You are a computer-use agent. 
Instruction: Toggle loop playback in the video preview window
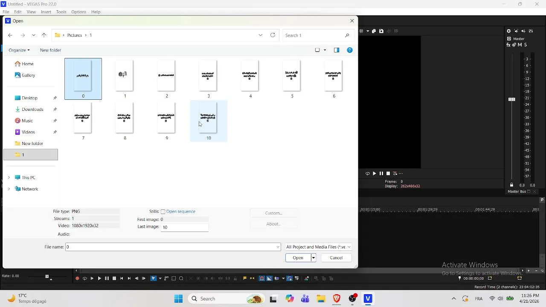tap(367, 174)
